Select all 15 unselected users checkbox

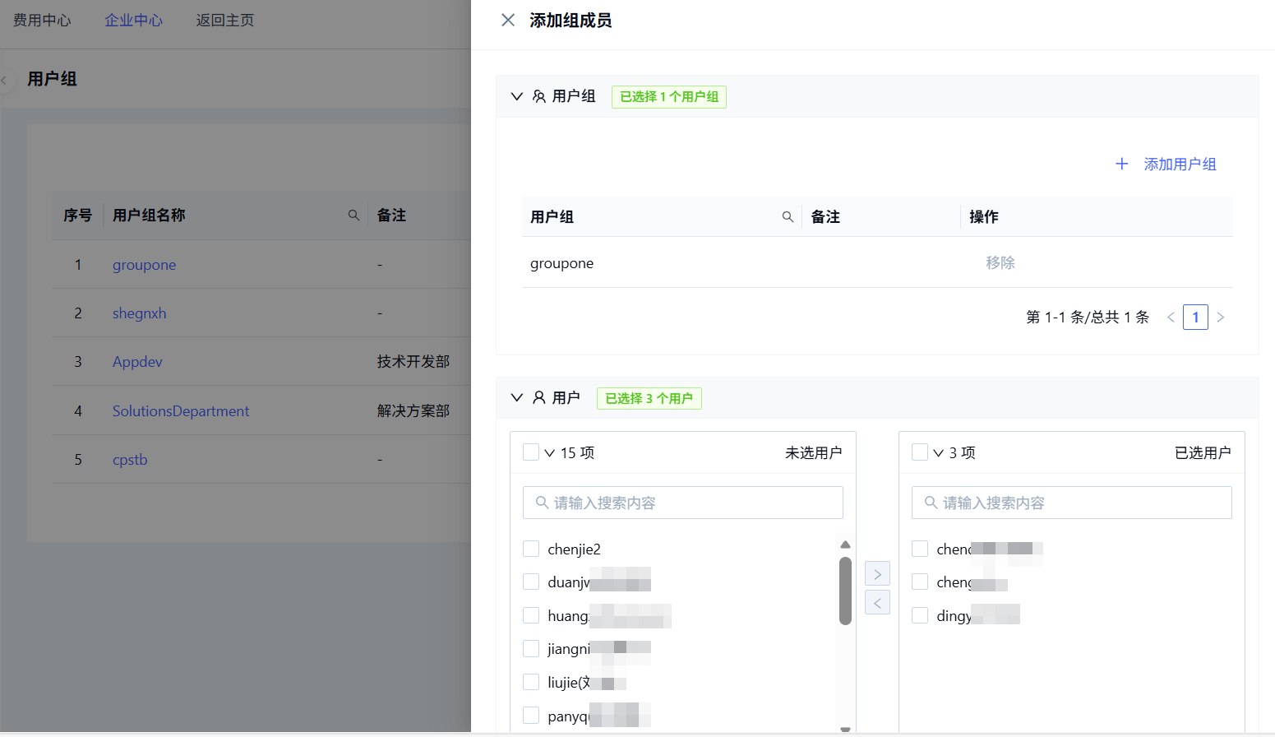point(531,452)
